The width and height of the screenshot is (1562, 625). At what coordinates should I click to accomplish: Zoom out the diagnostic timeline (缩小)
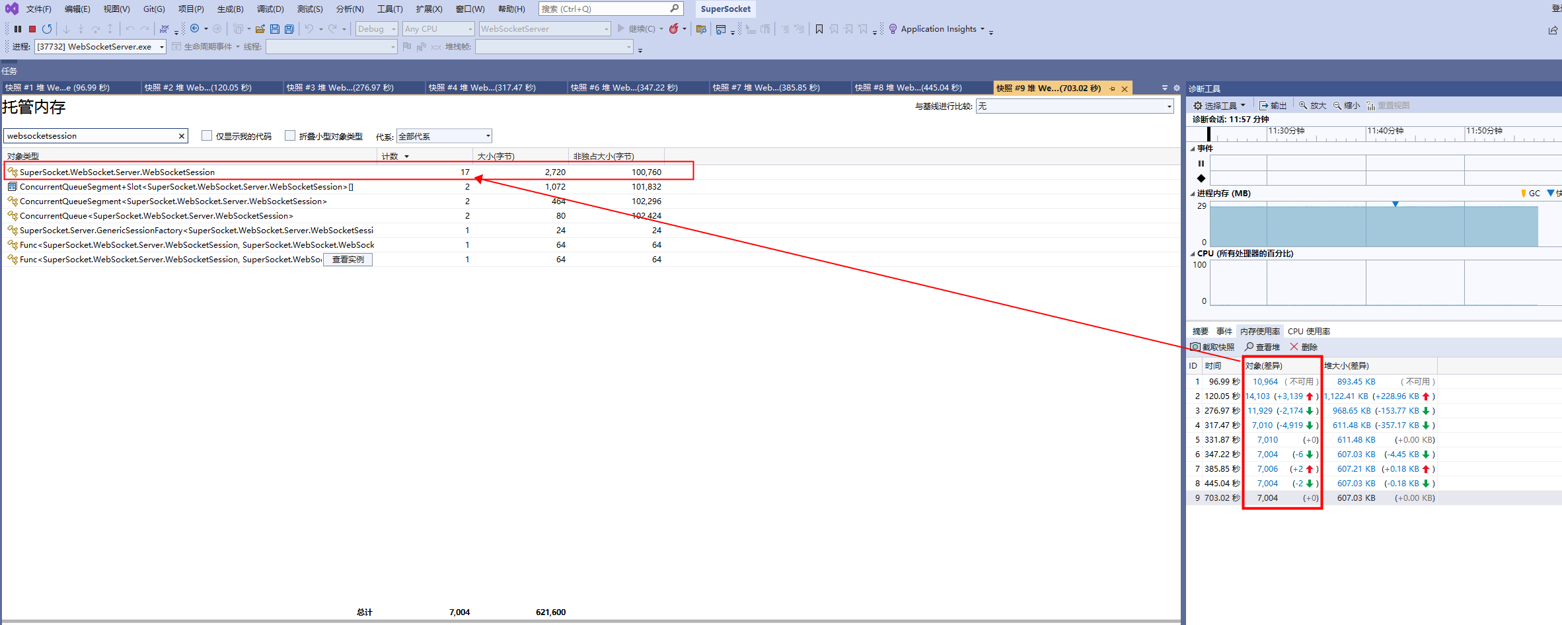pos(1347,106)
